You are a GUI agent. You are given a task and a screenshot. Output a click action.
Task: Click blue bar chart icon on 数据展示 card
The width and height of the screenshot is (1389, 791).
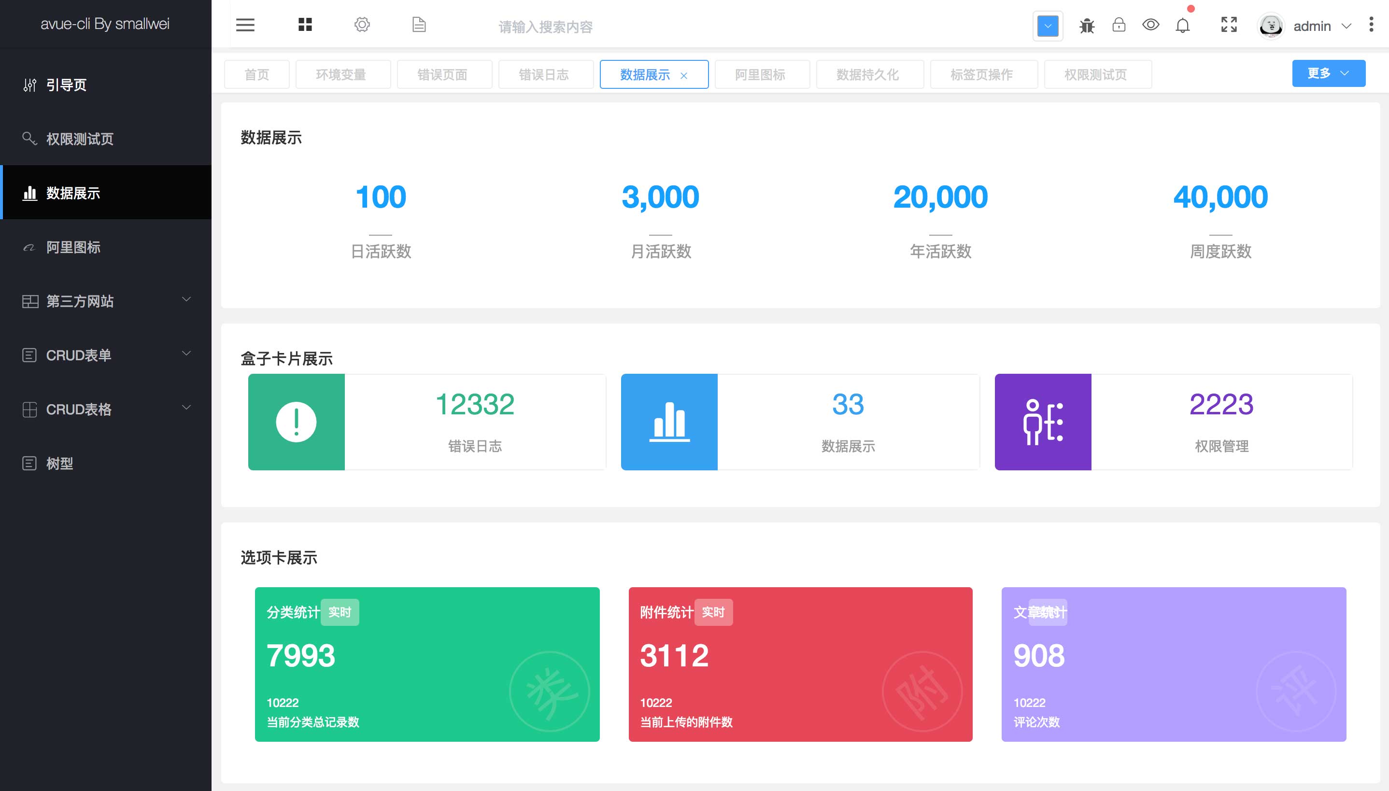point(669,422)
